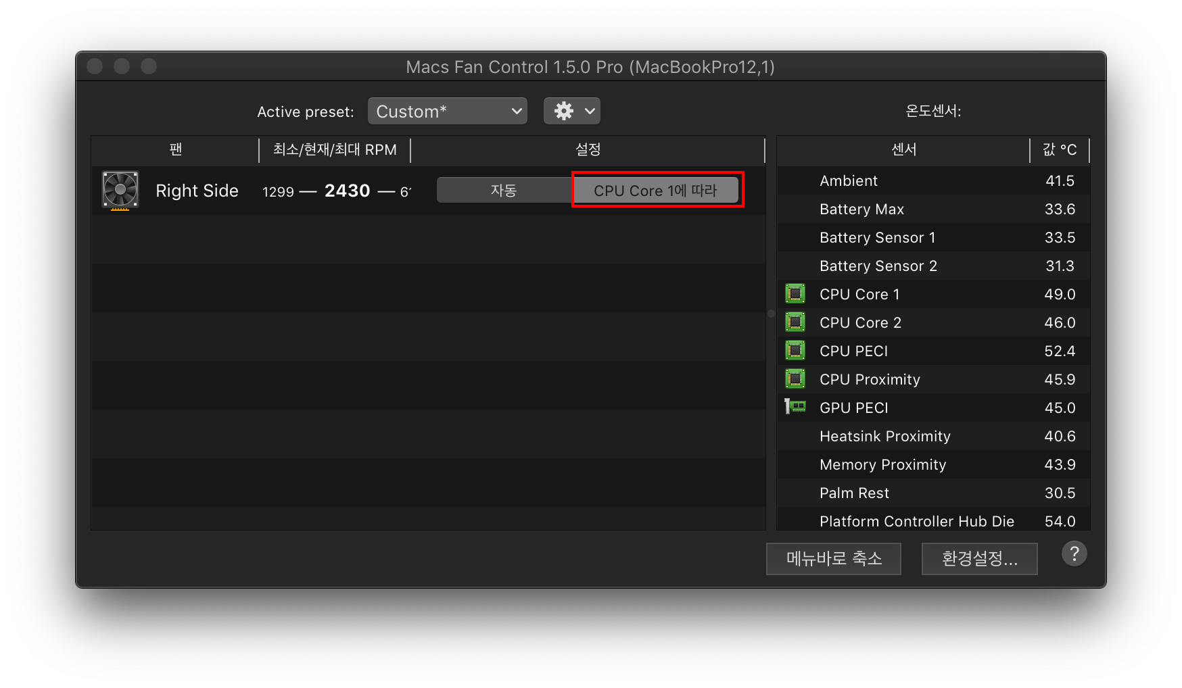Select the Palm Rest sensor row
This screenshot has width=1182, height=688.
tap(934, 493)
